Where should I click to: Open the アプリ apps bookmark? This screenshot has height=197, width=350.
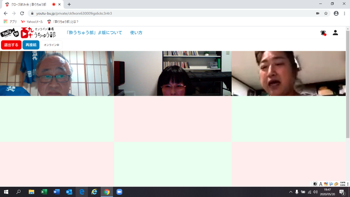tap(10, 22)
